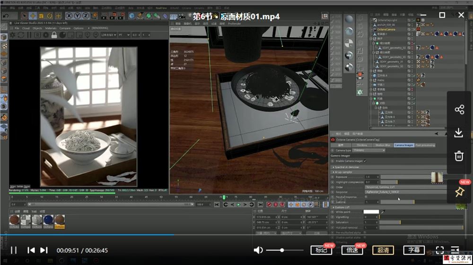Click the red Record keyframe button

point(269,205)
